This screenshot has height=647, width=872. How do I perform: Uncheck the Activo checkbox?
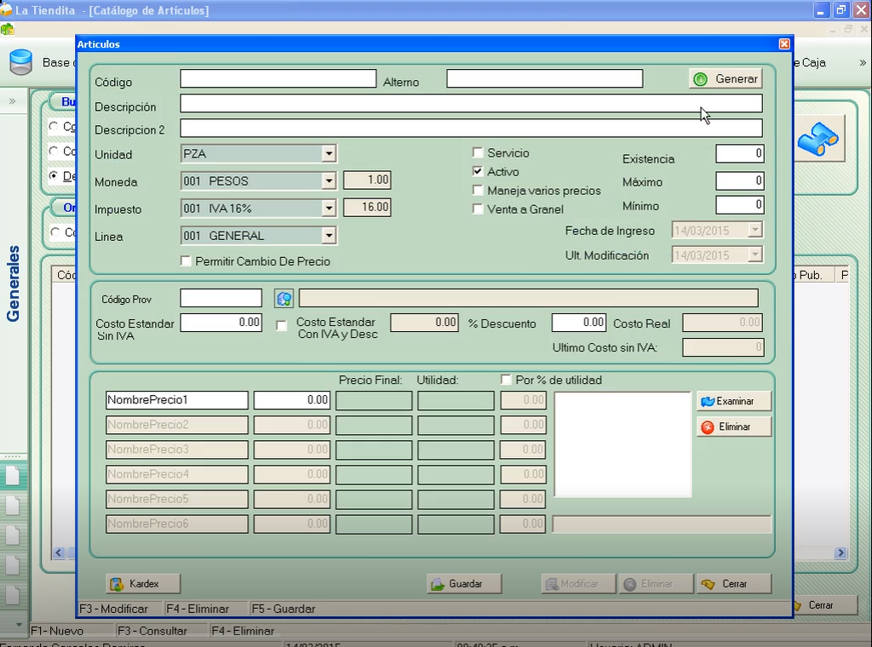(479, 172)
